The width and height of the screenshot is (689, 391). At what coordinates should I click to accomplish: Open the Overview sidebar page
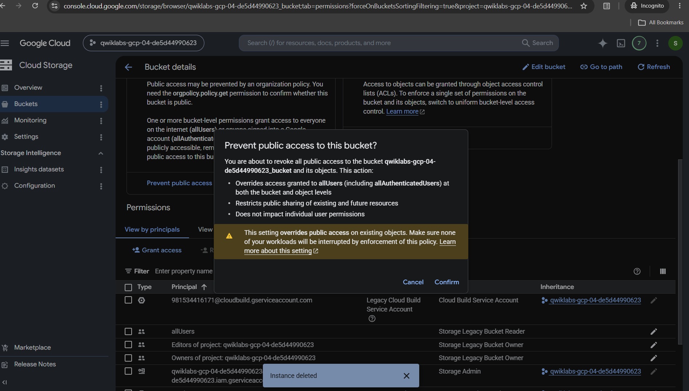coord(28,87)
